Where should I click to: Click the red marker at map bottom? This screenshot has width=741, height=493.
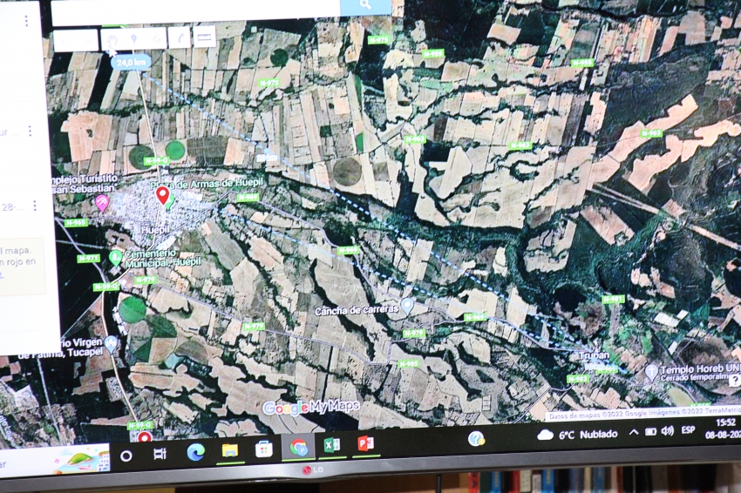coord(145,436)
